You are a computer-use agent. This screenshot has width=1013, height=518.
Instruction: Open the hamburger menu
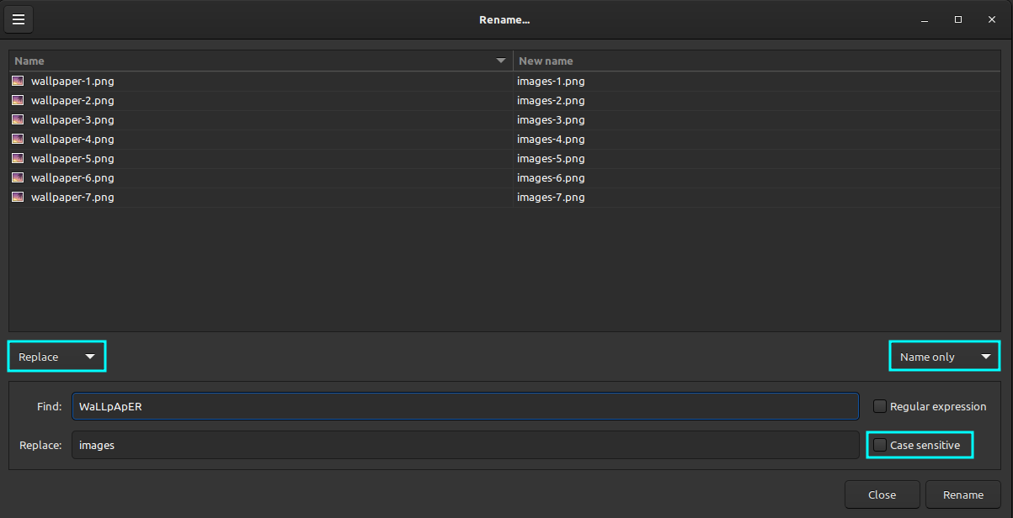coord(19,18)
